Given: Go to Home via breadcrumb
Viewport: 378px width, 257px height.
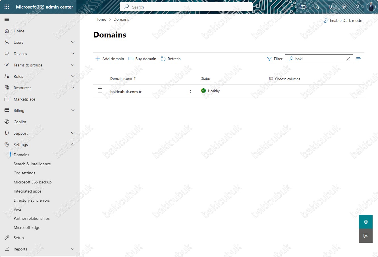Looking at the screenshot, I should (x=101, y=19).
